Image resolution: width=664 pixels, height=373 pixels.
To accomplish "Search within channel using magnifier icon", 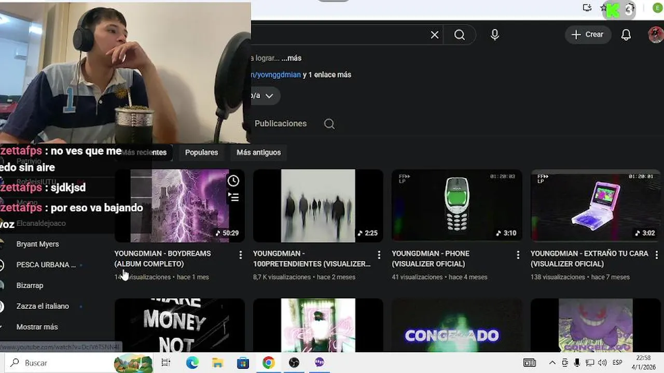I will click(x=329, y=124).
